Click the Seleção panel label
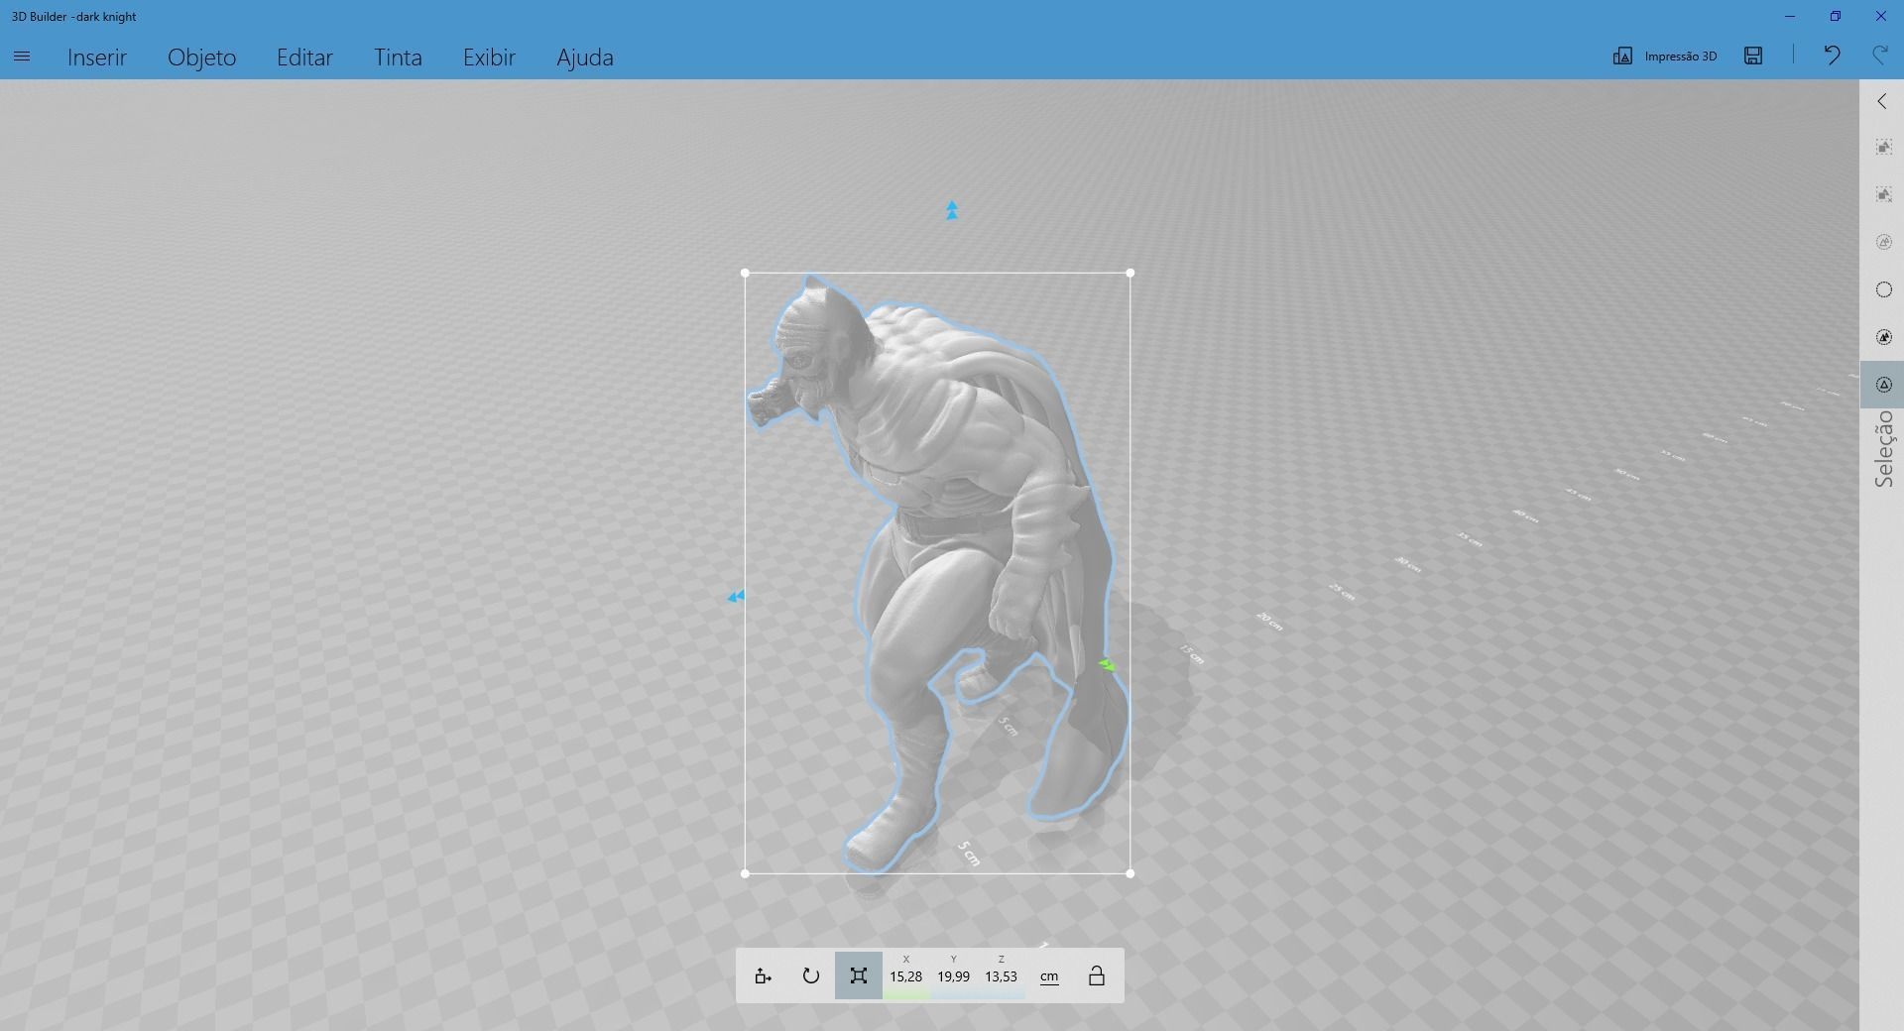 (x=1884, y=449)
